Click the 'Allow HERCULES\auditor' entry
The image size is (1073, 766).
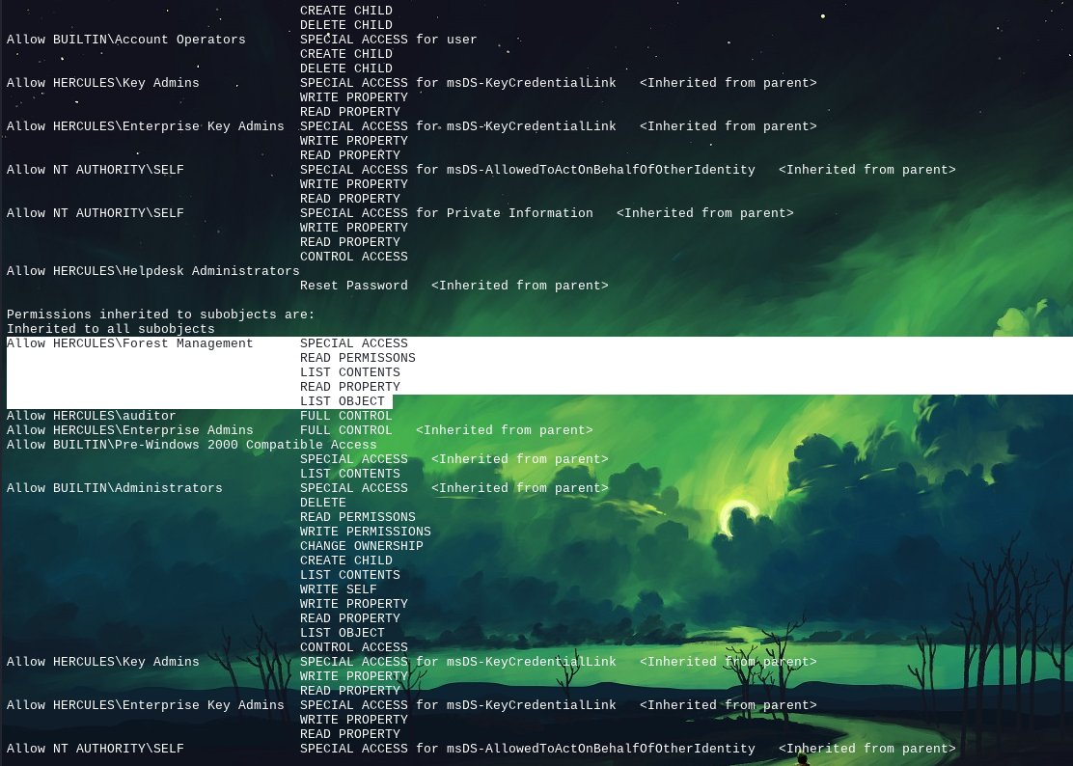pos(91,416)
